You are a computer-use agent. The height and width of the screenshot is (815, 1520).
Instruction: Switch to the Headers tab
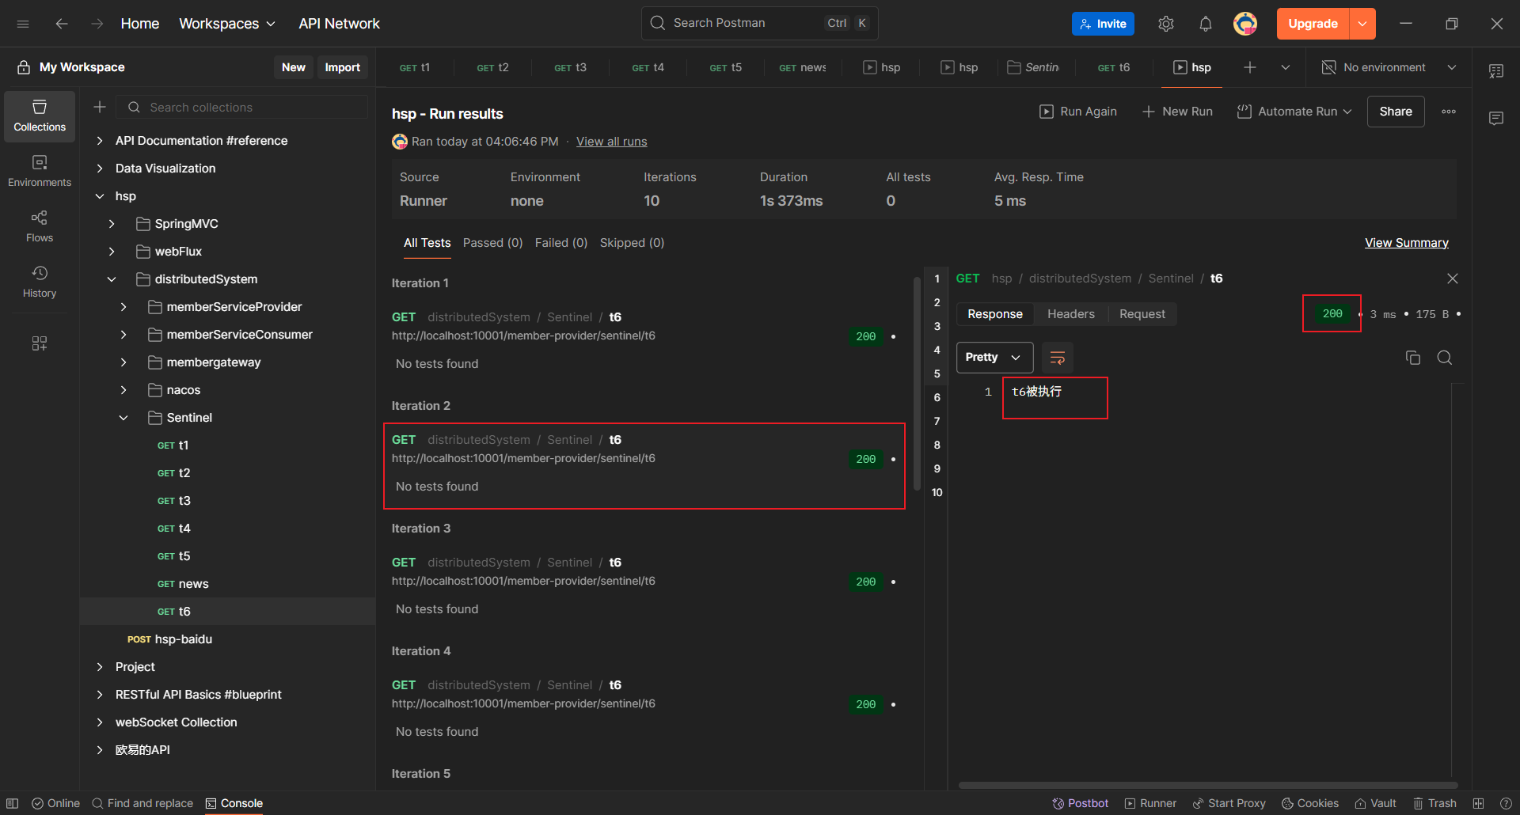point(1070,314)
